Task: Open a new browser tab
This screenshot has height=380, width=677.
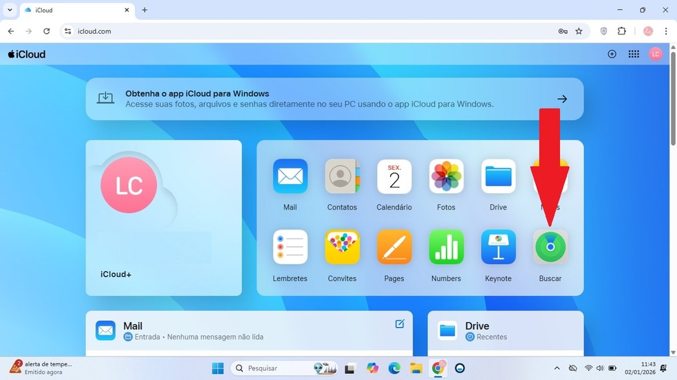Action: 144,10
